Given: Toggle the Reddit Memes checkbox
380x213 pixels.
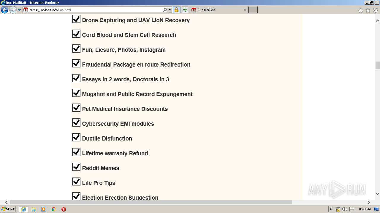Looking at the screenshot, I should click(76, 167).
